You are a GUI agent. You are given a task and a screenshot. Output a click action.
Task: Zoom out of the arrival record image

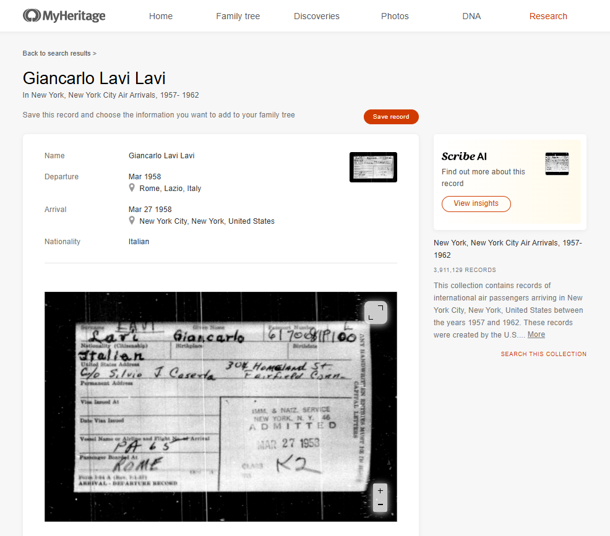tap(380, 504)
